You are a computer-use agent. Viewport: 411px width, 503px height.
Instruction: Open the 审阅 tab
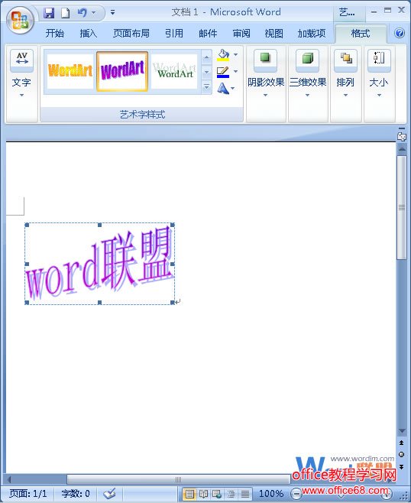click(241, 34)
